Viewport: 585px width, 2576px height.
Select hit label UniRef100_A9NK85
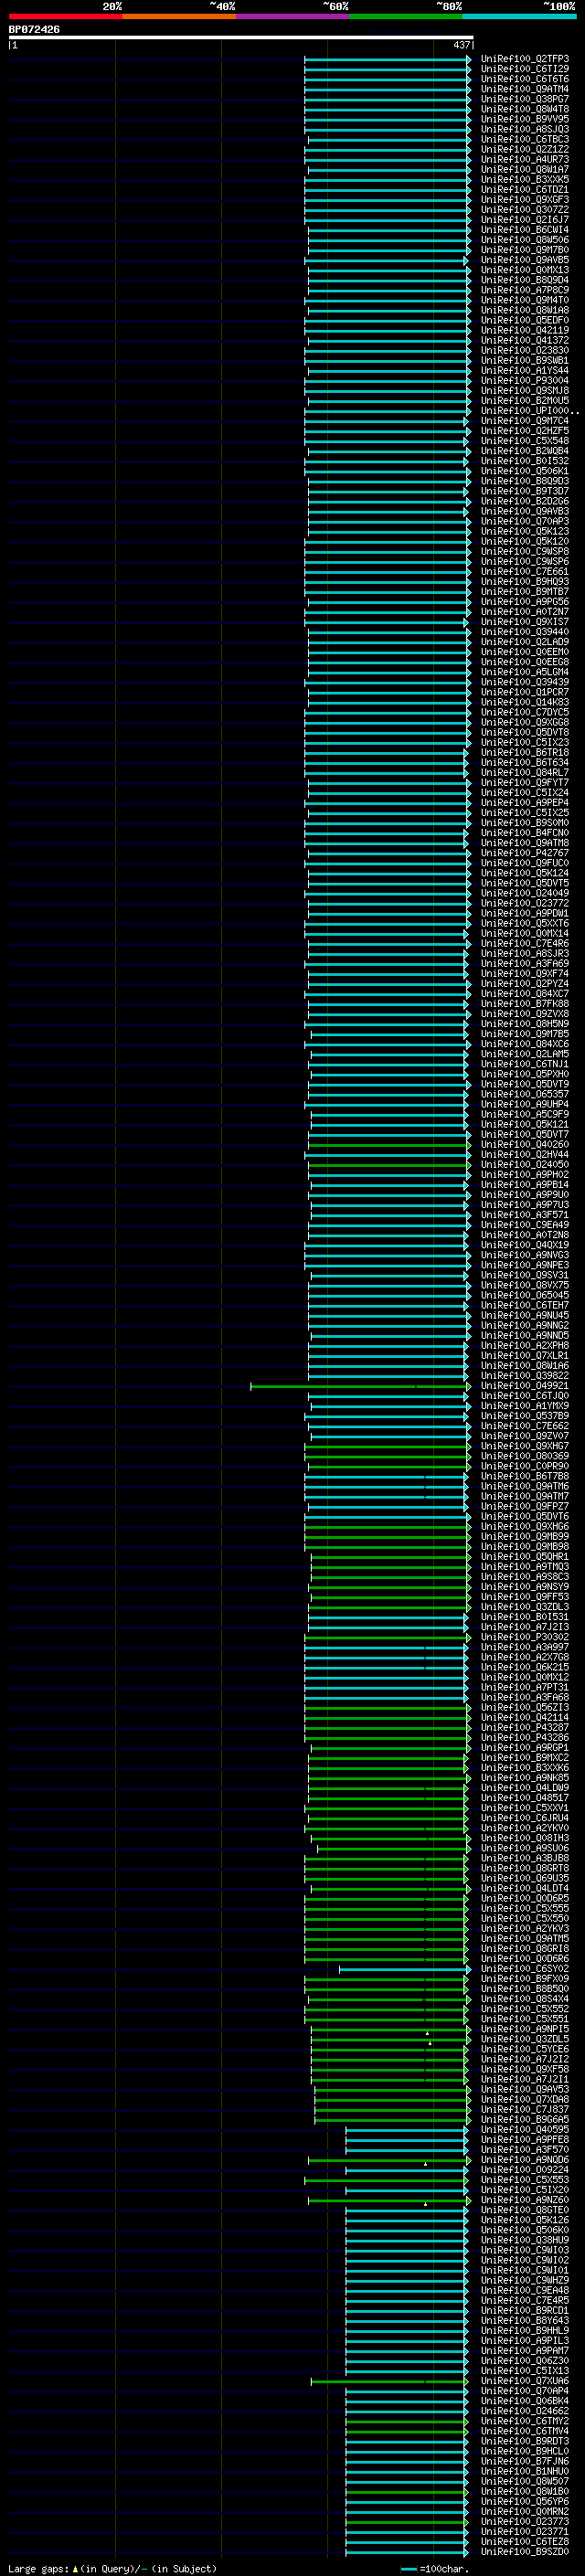click(524, 1777)
